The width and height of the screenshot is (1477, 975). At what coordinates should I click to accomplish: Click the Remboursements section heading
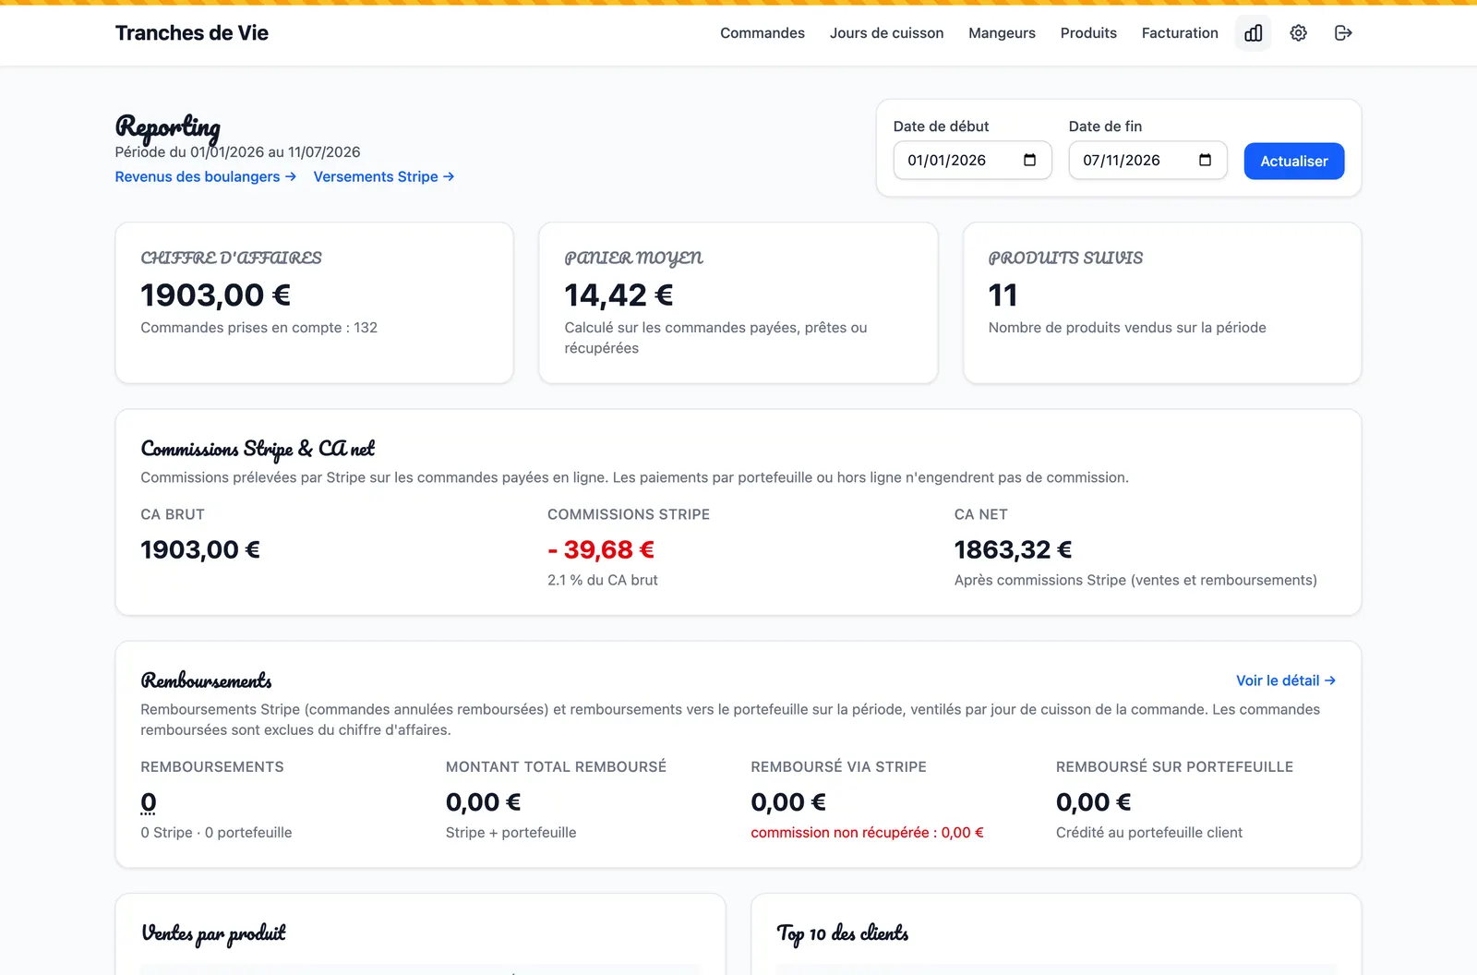click(x=206, y=680)
